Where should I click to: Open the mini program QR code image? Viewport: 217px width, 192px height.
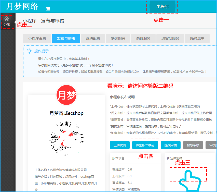coord(66,139)
